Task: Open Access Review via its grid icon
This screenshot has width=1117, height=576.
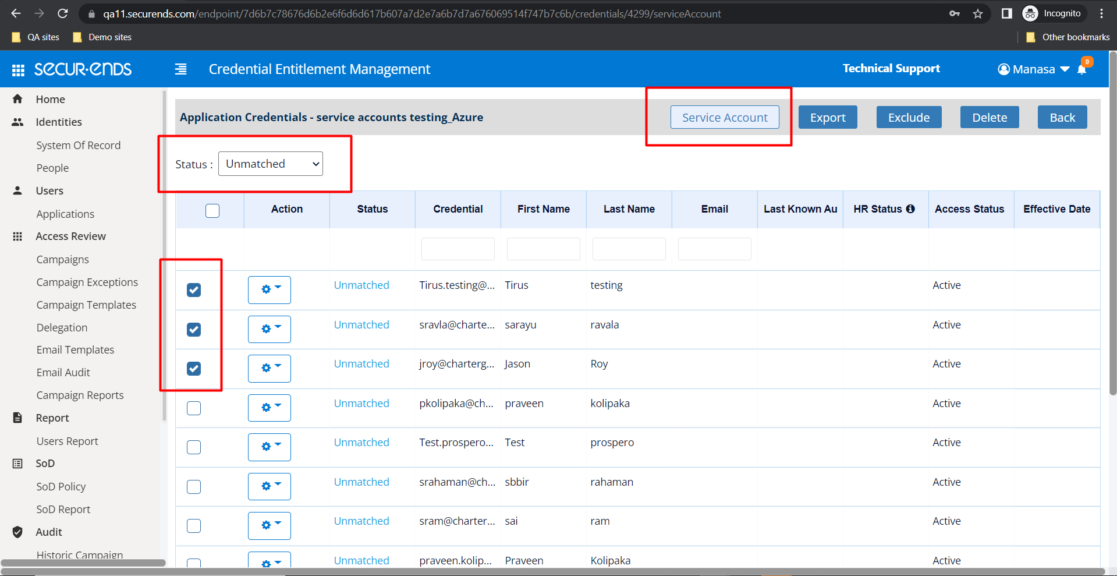Action: 18,236
